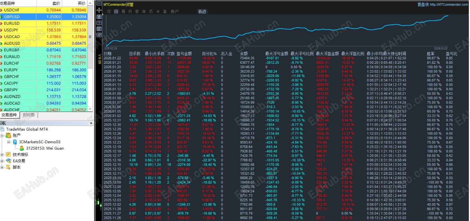Viewport: 470px width, 221px height.
Task: Select the AUDUSD symbol row
Action: [44, 43]
